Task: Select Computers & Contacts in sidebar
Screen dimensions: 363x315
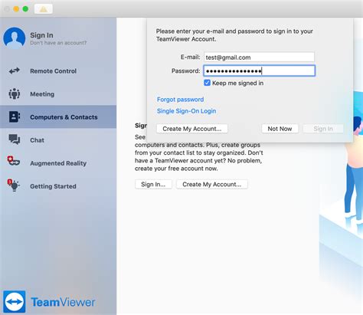Action: (x=58, y=116)
